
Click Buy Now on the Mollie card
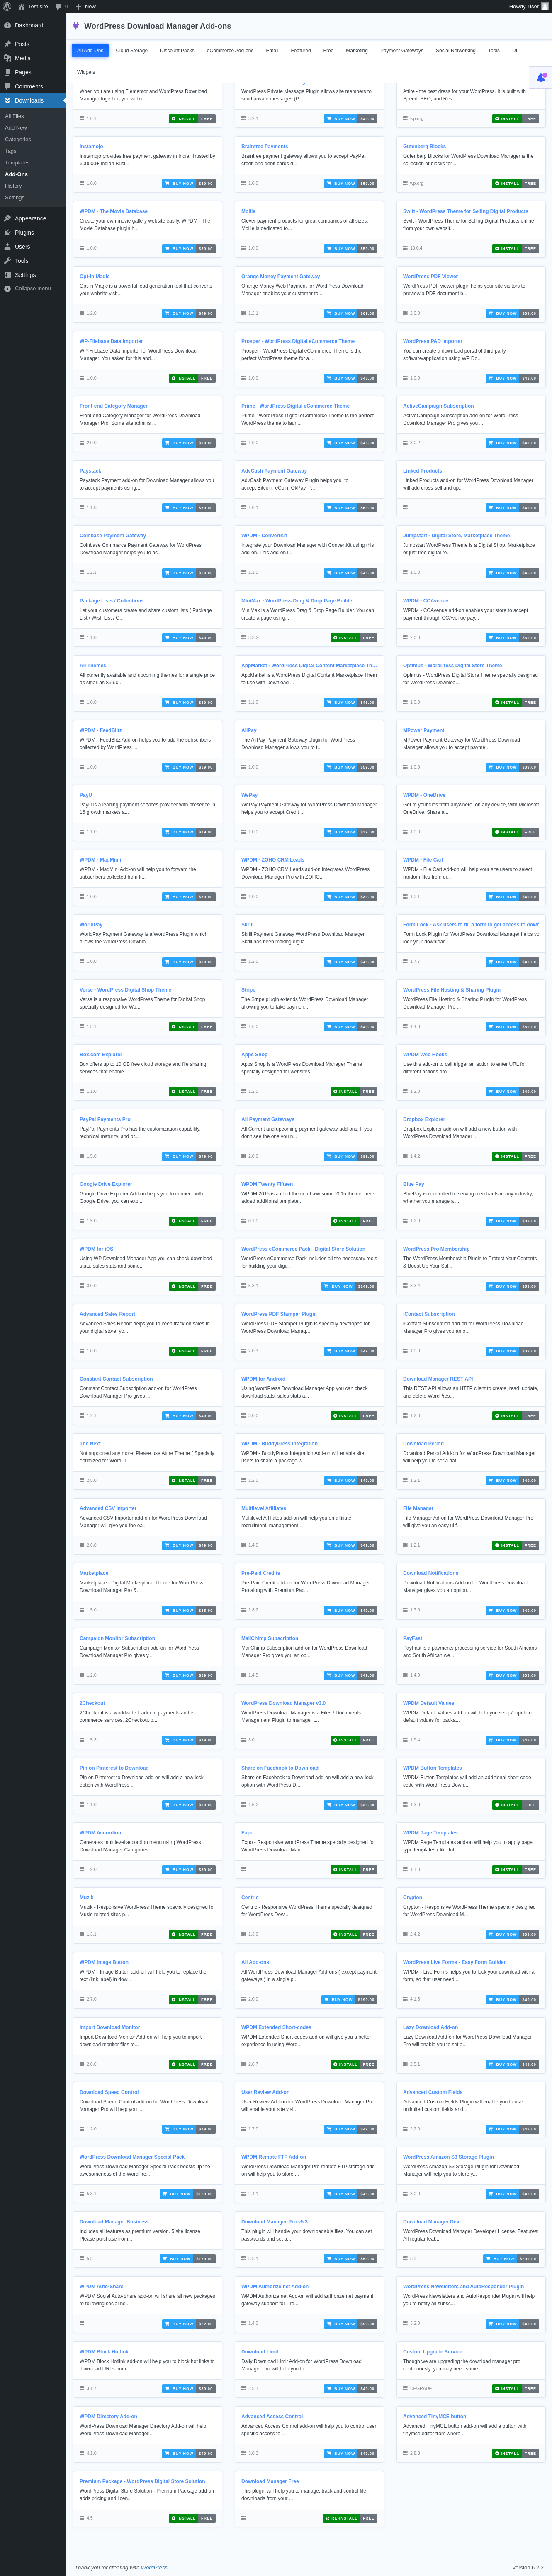coord(350,248)
